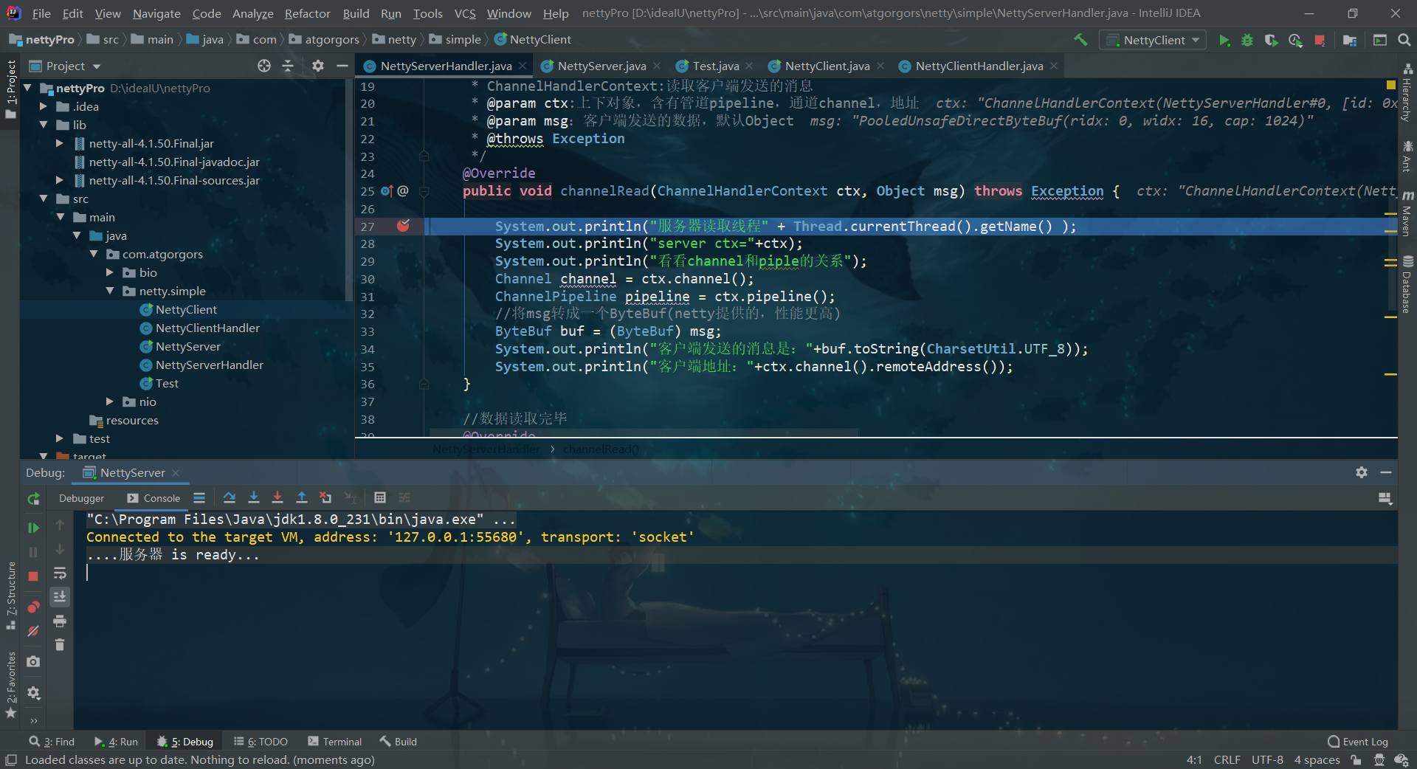This screenshot has width=1417, height=769.
Task: Open the Refactor menu
Action: tap(307, 13)
